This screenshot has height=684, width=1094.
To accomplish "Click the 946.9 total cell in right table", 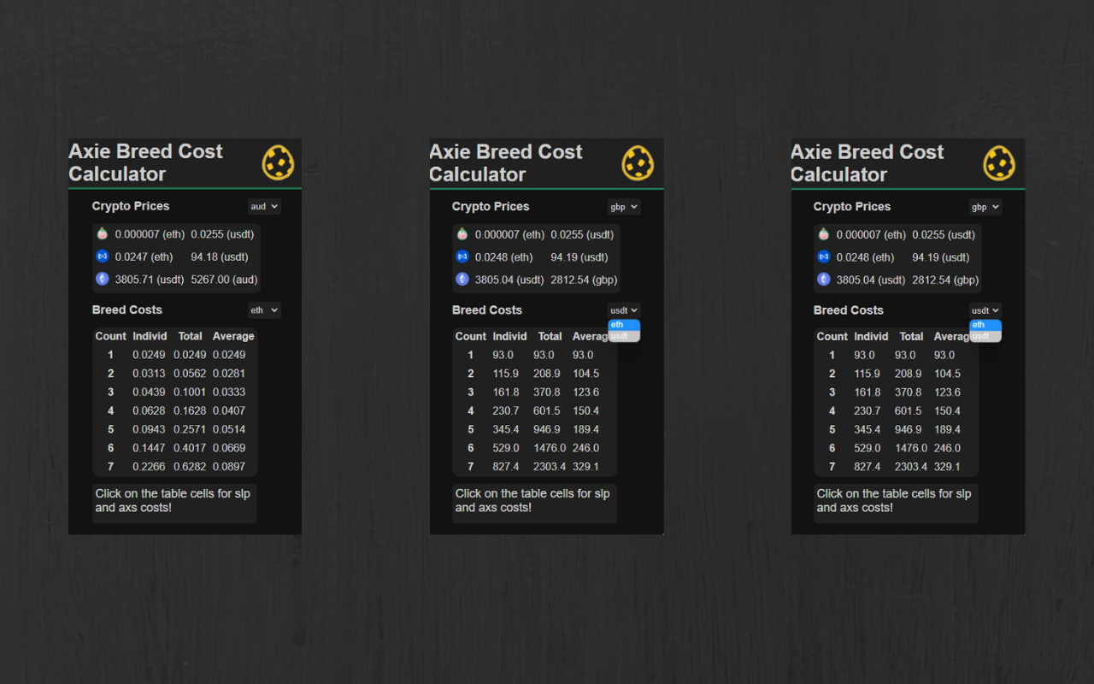I will point(908,429).
